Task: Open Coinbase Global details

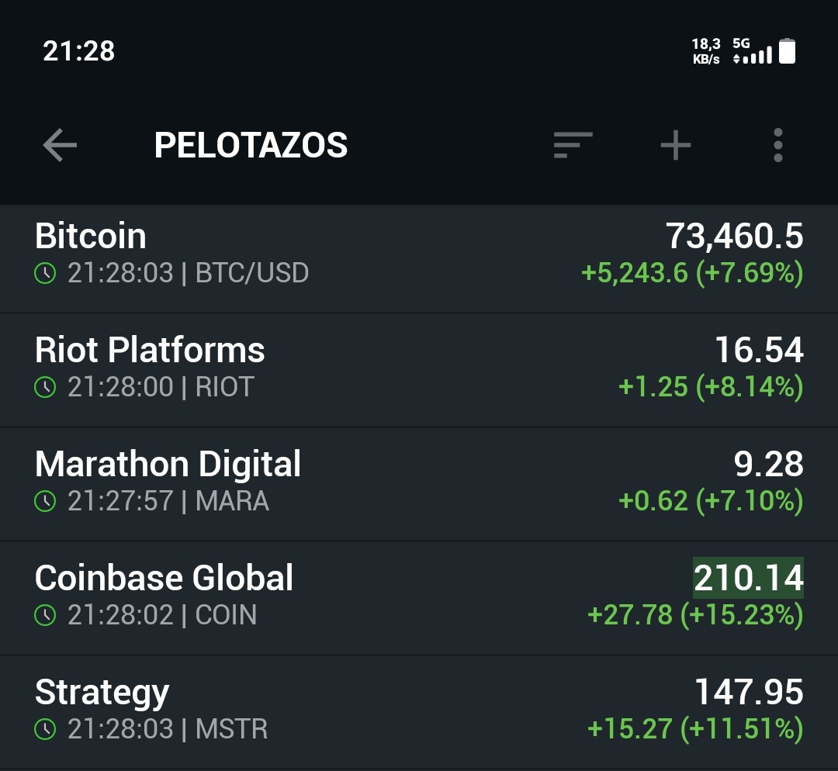Action: pyautogui.click(x=164, y=578)
